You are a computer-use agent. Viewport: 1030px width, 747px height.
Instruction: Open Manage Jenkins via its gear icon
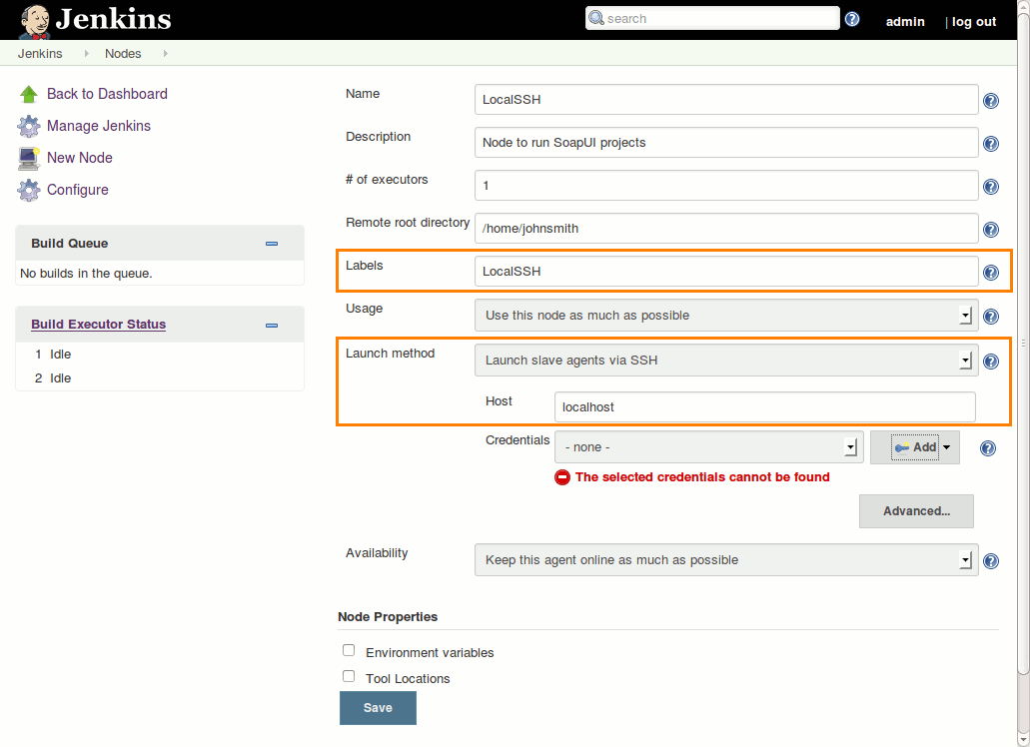pos(28,126)
